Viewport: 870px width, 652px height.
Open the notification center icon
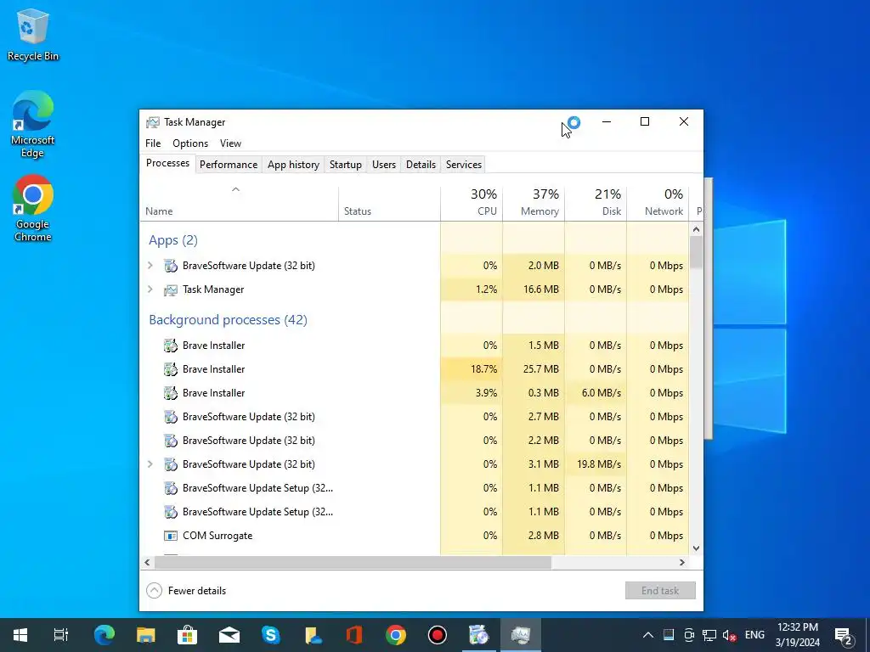[844, 635]
